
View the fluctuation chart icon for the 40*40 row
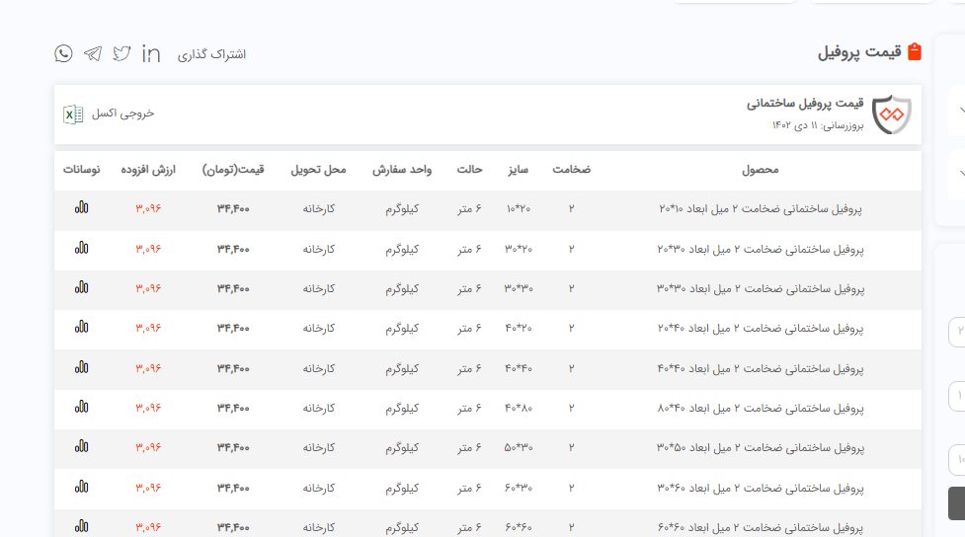click(x=82, y=367)
